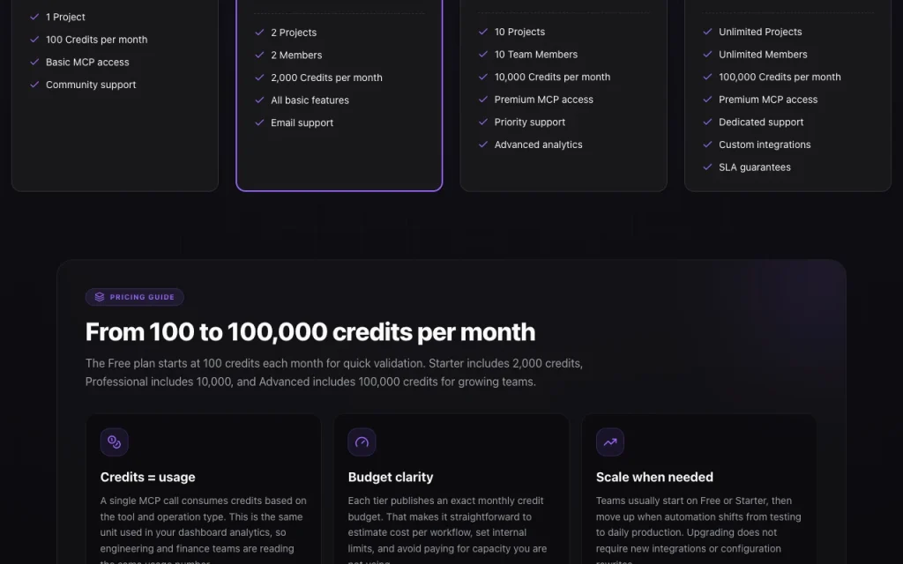Click the heading From 100 to 100,000 credits
The height and width of the screenshot is (564, 903).
[x=310, y=332]
